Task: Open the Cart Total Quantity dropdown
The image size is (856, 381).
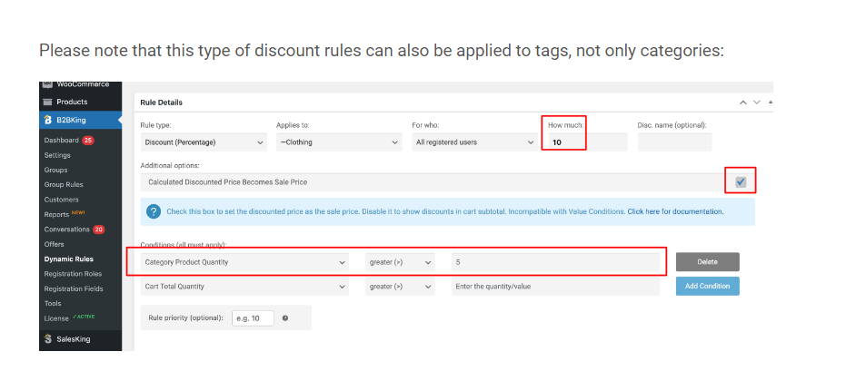Action: tap(244, 286)
